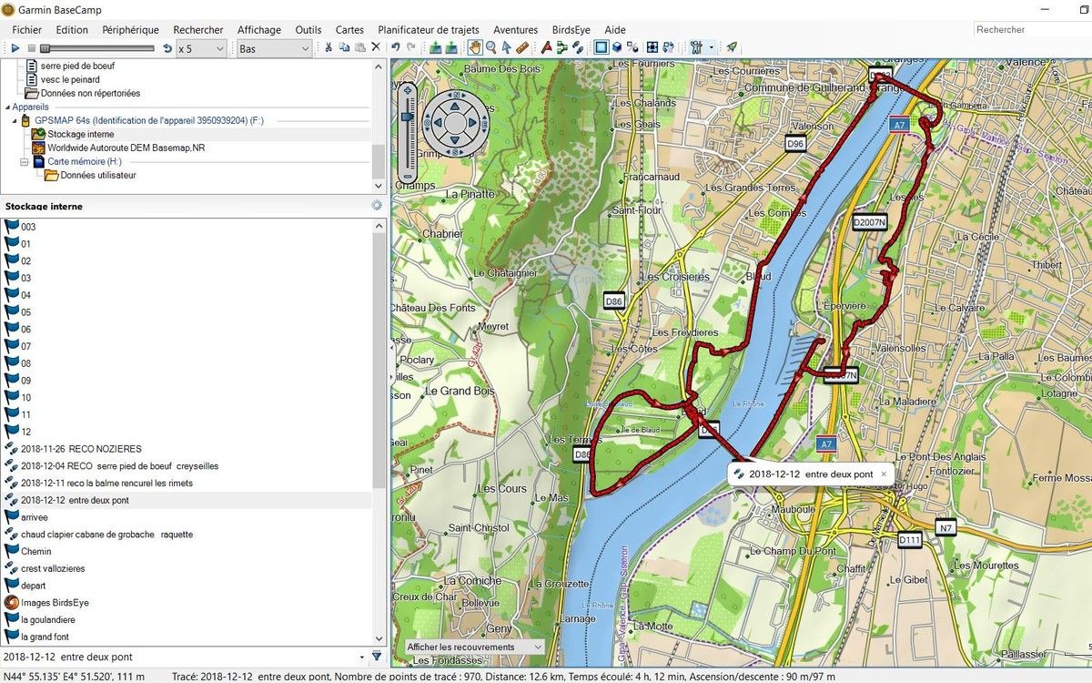This screenshot has height=683, width=1092.
Task: Open the BirdsEye menu
Action: (x=571, y=30)
